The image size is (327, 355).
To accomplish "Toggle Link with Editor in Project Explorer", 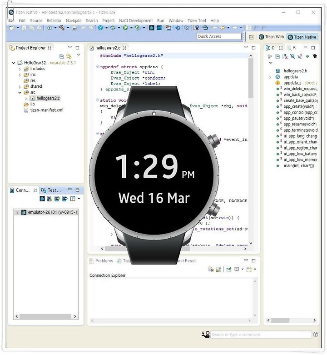I will (x=69, y=56).
